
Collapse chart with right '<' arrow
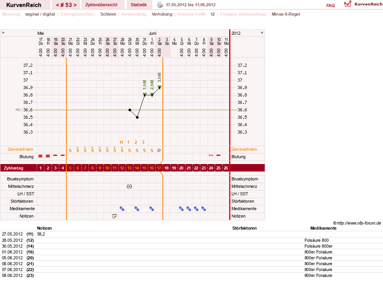[262, 32]
